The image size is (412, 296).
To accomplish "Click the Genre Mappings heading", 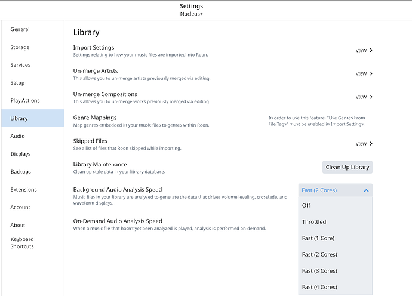I will click(95, 118).
